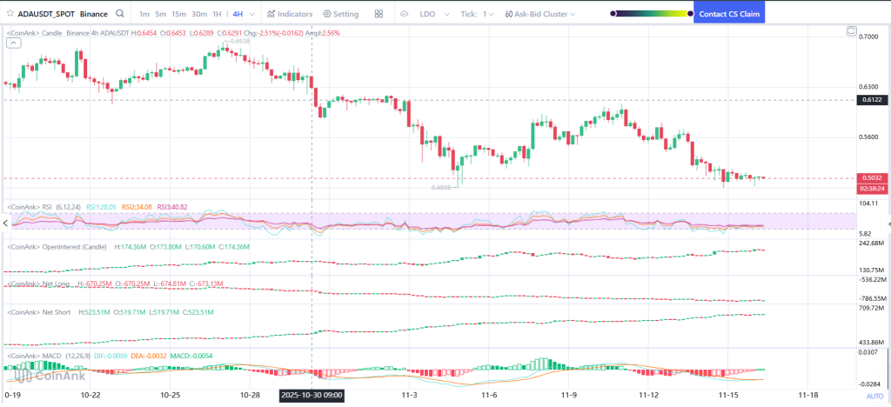Star ADAUSDT_SPOT as a favorite
The height and width of the screenshot is (407, 891).
tap(10, 15)
